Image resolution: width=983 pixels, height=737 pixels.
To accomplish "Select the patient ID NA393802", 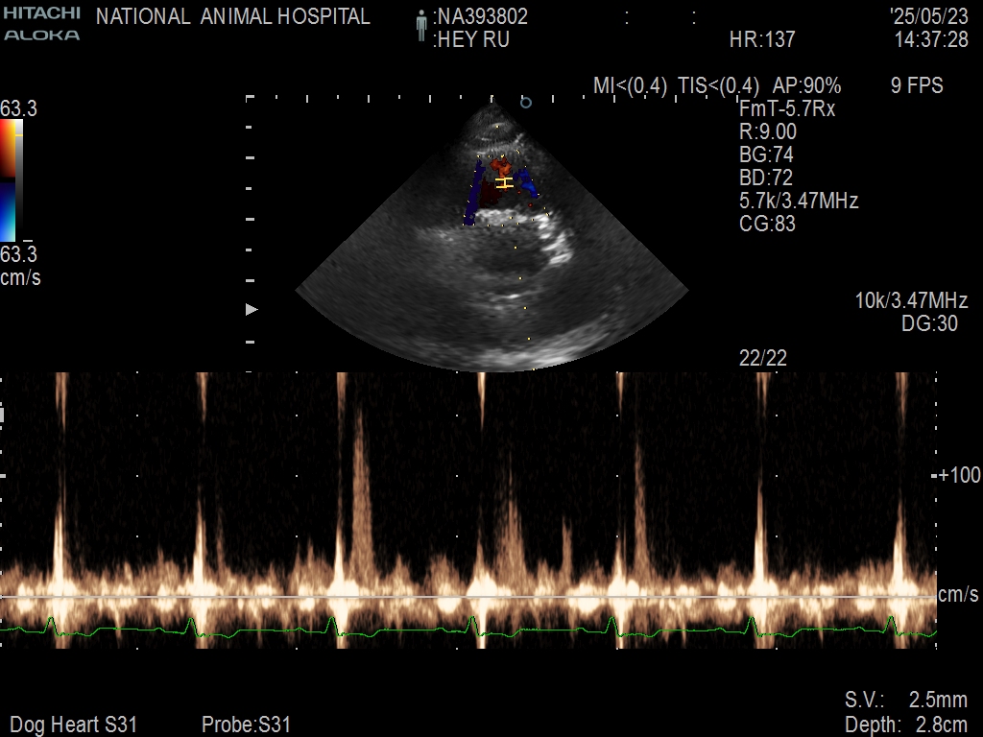I will coord(481,16).
